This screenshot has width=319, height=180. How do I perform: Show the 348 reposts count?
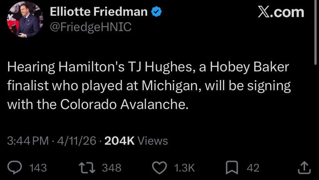[111, 168]
